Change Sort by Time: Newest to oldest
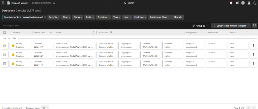This screenshot has width=258, height=109. pos(231,26)
